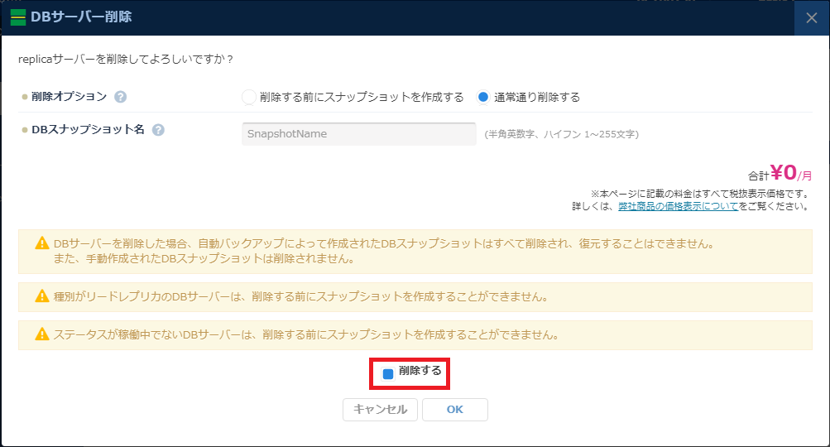830x447 pixels.
Task: Close the DBサーバー削除 dialog with X
Action: click(x=811, y=18)
